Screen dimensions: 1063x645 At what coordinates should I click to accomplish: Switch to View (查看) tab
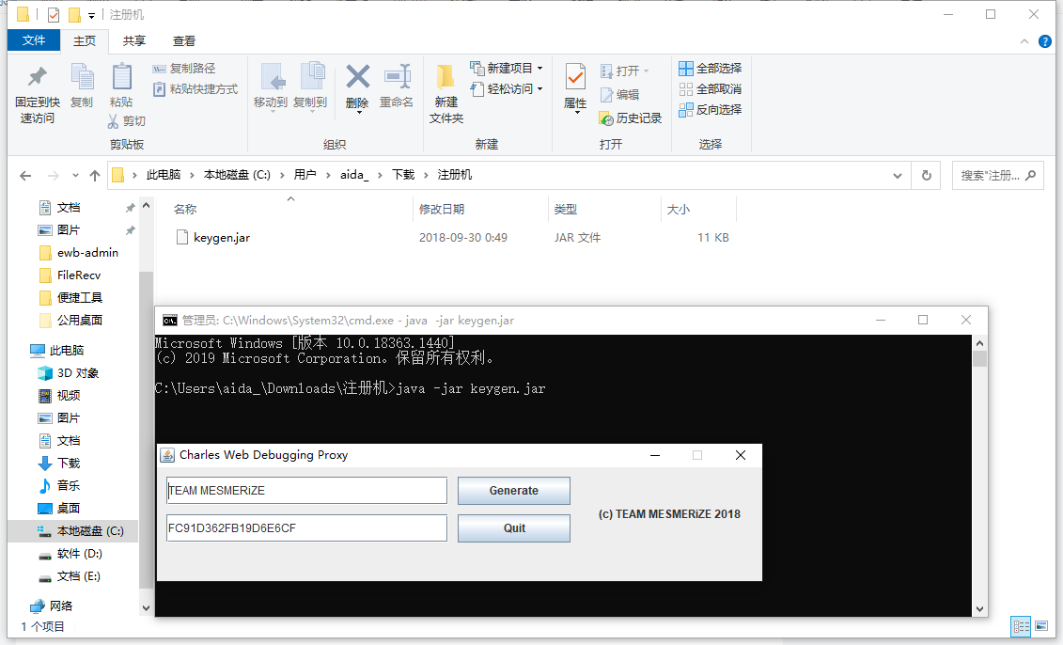point(183,40)
